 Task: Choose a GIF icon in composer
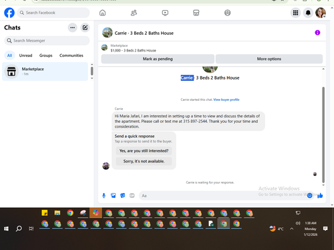pos(132,196)
